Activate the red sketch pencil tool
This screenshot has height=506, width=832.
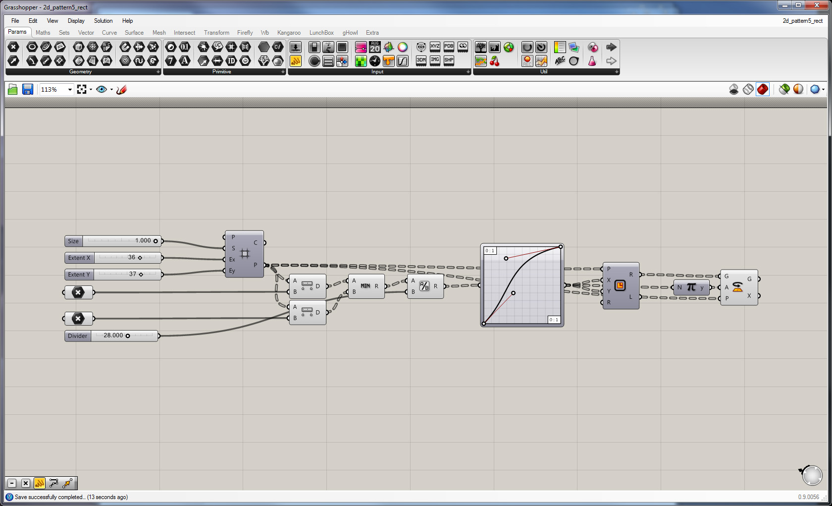point(122,89)
